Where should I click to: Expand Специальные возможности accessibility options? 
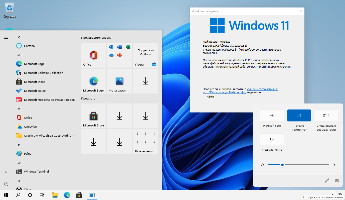[326, 115]
